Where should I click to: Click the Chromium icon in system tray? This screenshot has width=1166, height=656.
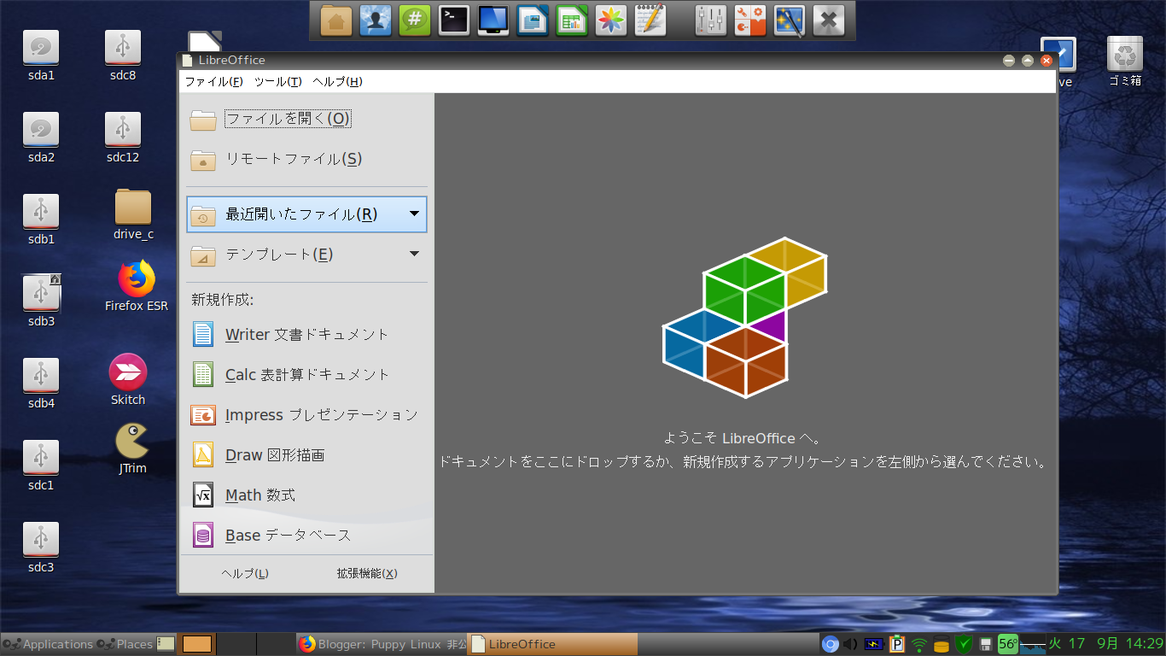click(x=830, y=644)
